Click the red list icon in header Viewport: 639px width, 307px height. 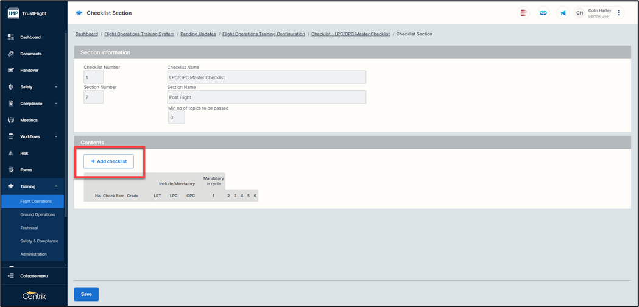coord(523,13)
